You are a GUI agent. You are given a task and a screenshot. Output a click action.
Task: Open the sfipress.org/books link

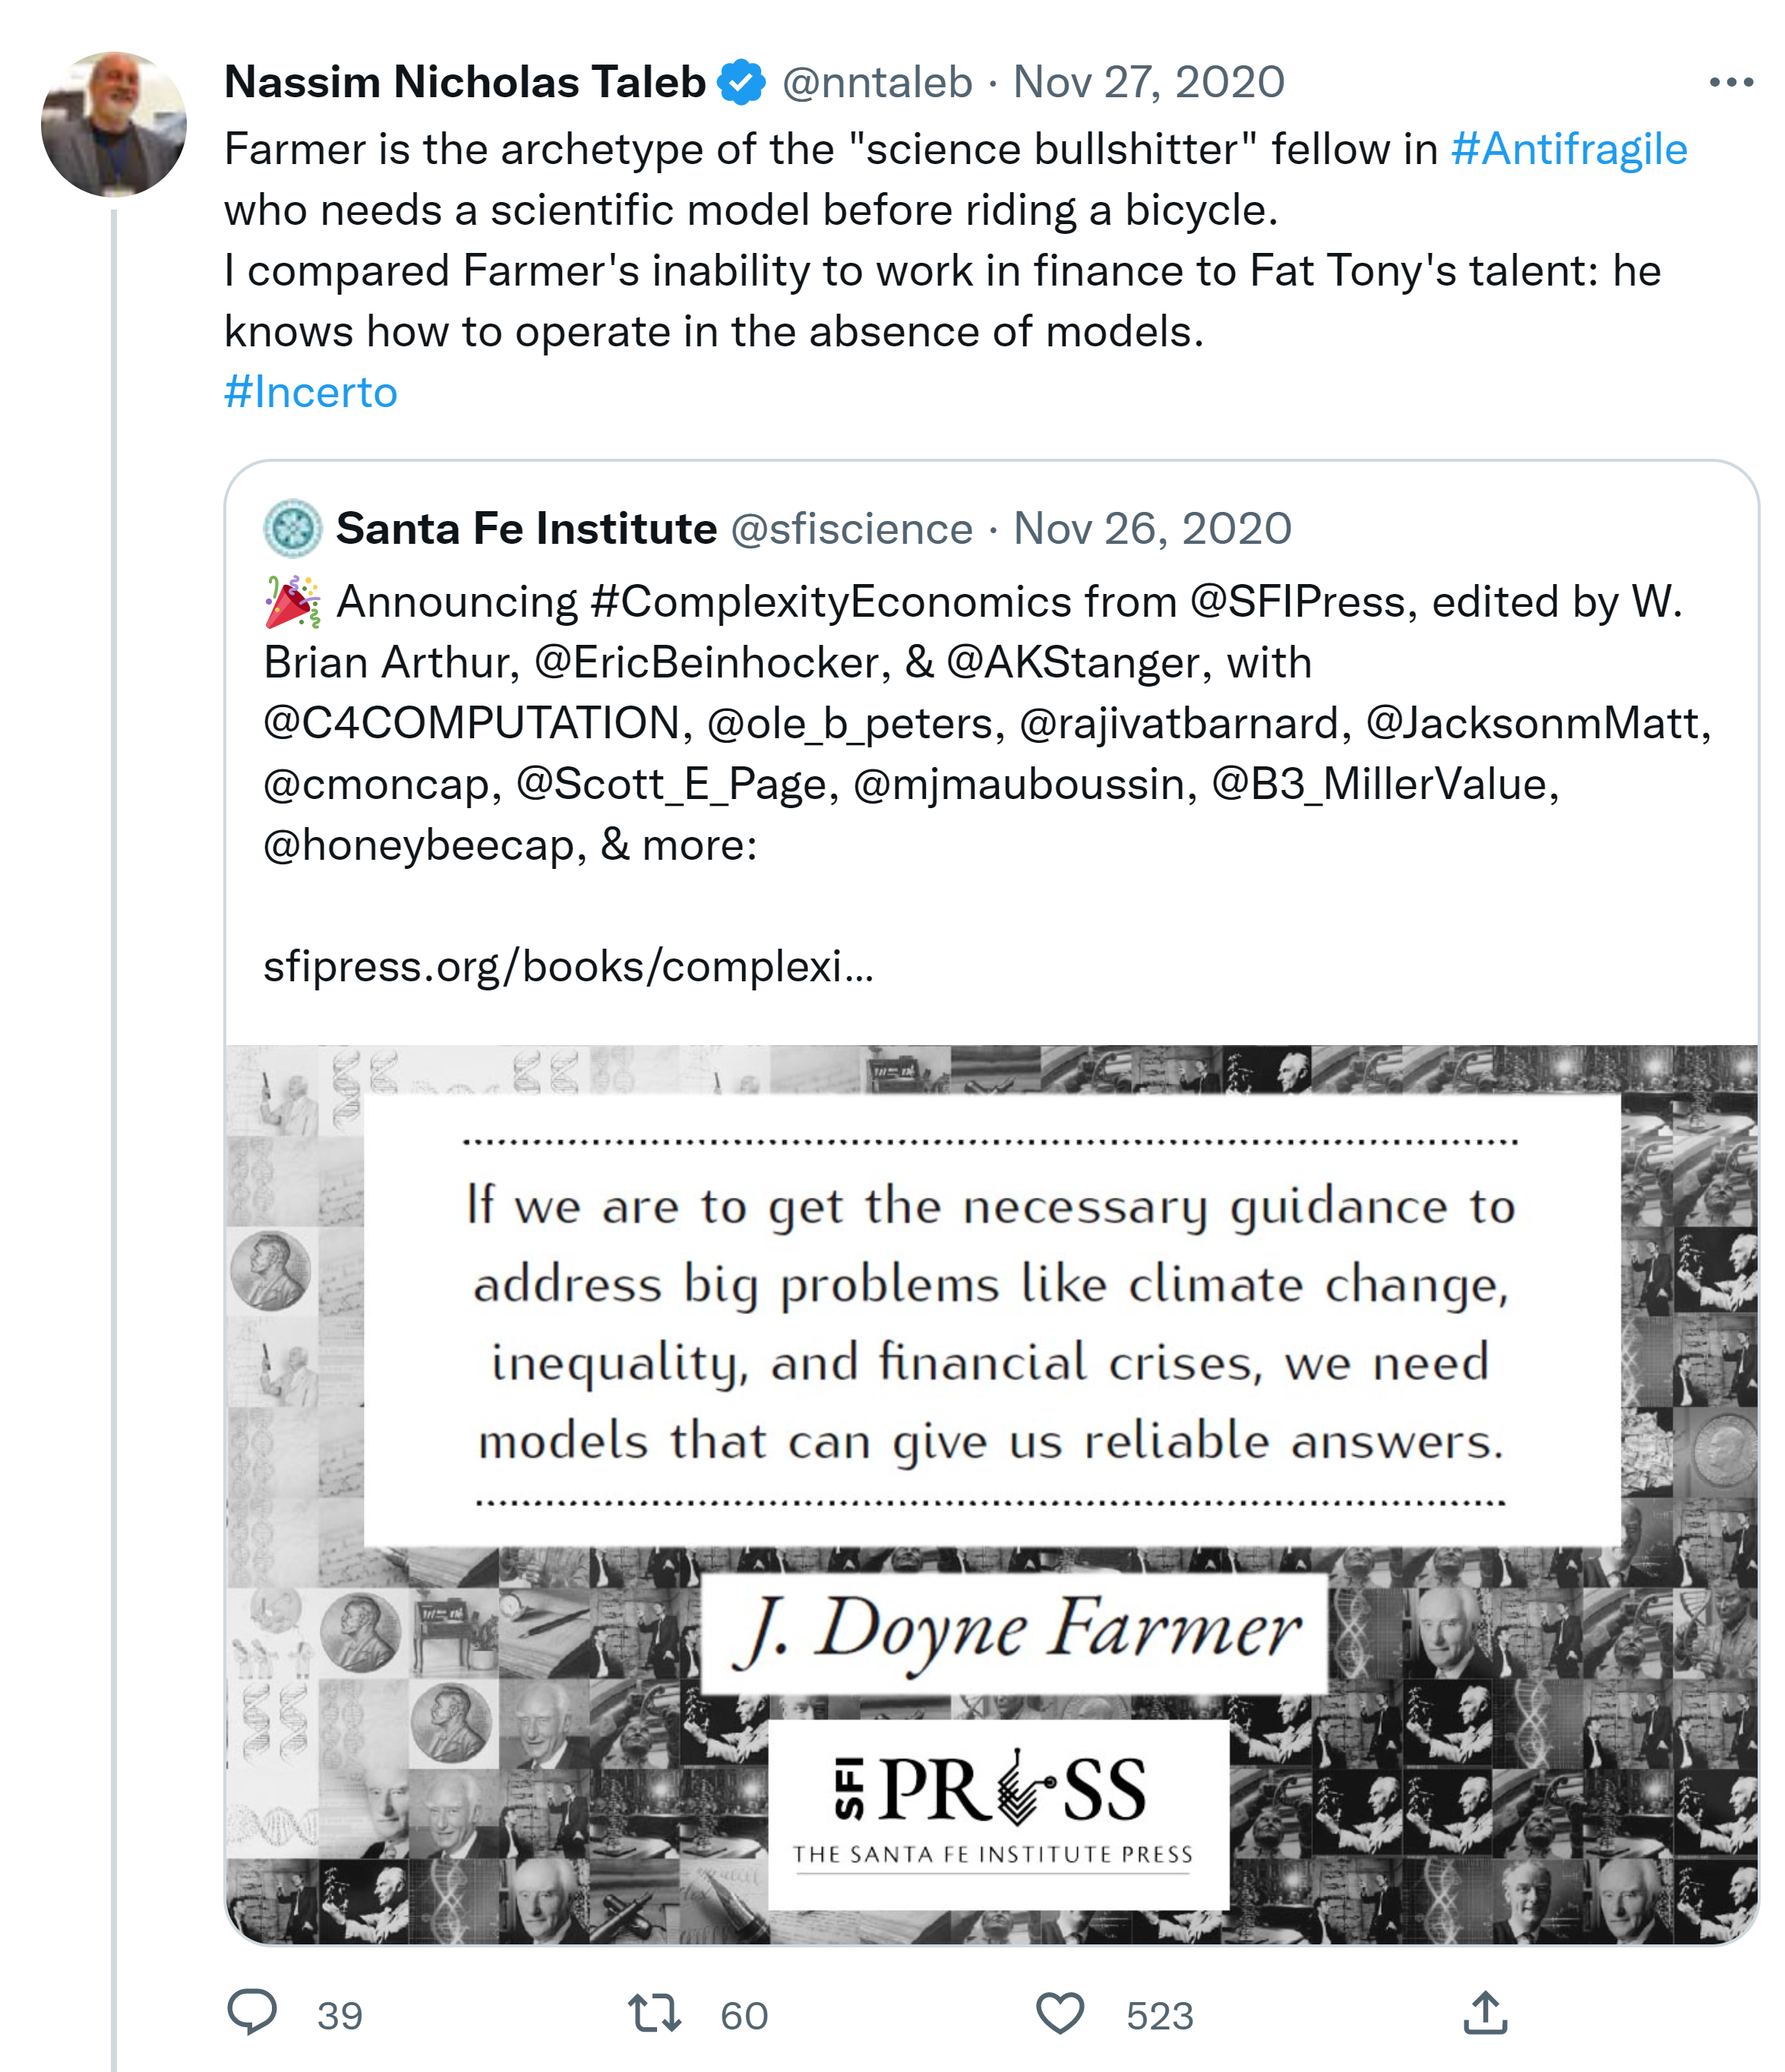pyautogui.click(x=568, y=967)
